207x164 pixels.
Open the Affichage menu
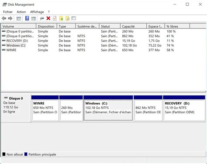pos(37,12)
